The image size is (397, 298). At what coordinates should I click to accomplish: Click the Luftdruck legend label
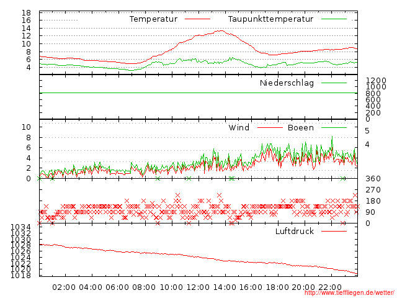click(x=295, y=231)
